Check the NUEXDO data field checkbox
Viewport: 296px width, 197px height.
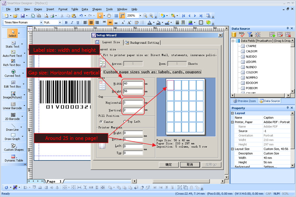243,56
